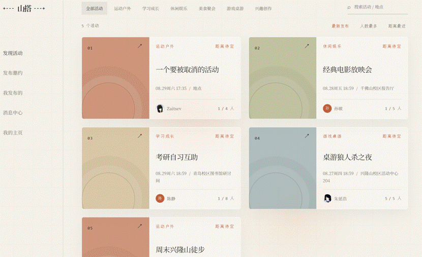Screen dimensions: 422x257
Task: Open the 学习成长 category tab
Action: [150, 9]
